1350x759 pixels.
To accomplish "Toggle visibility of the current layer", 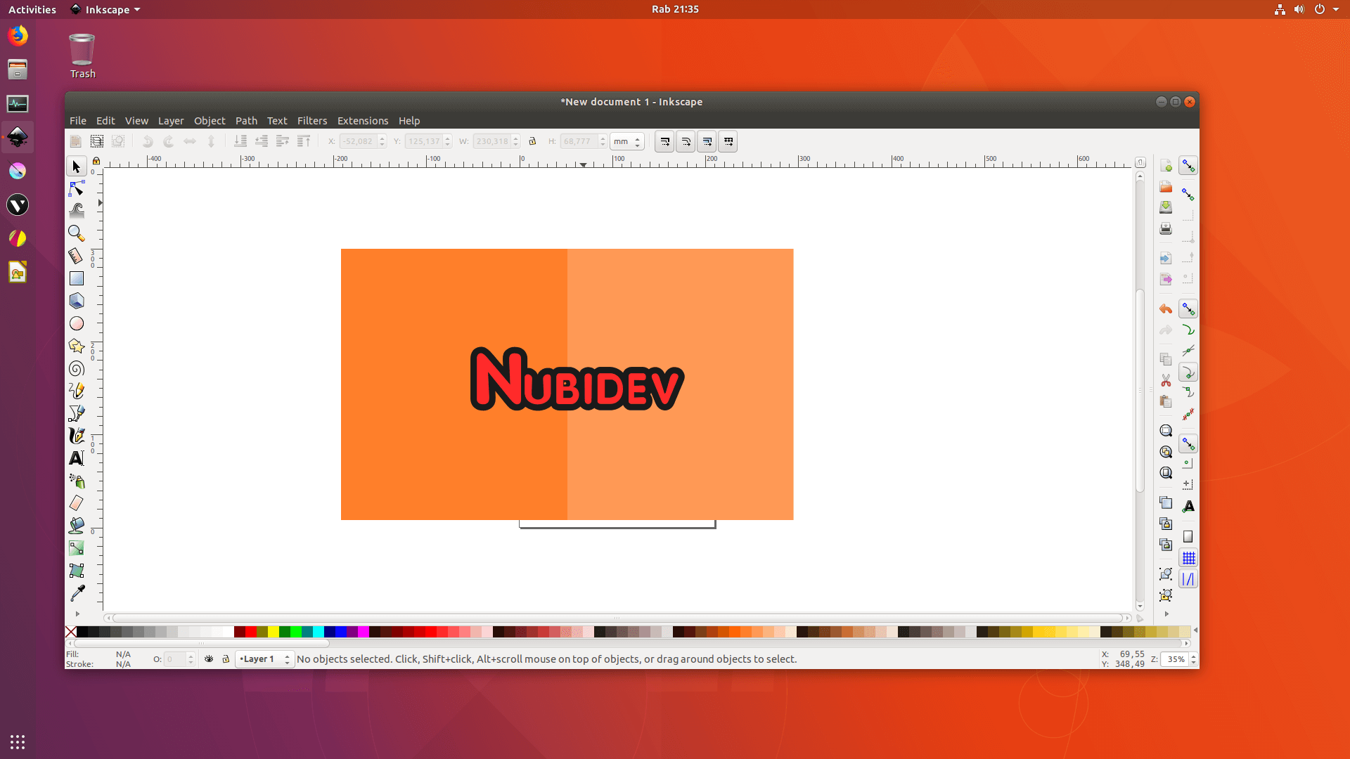I will (x=209, y=659).
